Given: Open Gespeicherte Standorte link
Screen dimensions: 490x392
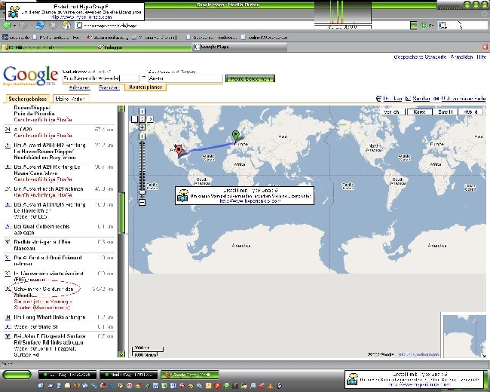Looking at the screenshot, I should 420,57.
